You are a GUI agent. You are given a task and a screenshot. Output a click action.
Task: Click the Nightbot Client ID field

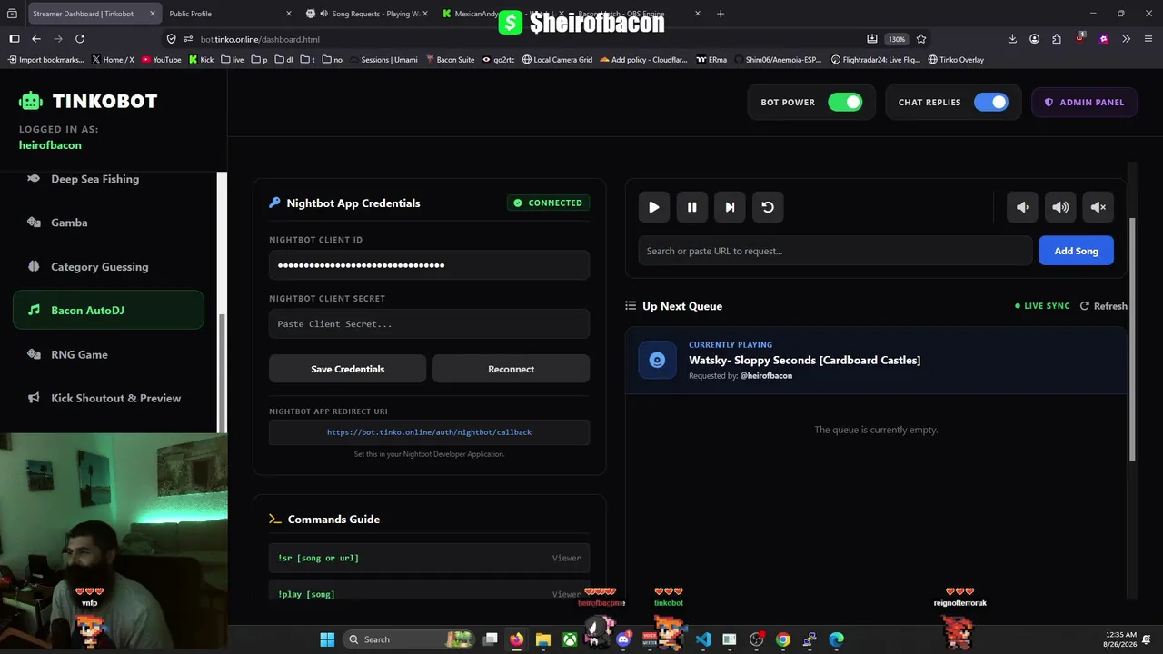tap(429, 265)
